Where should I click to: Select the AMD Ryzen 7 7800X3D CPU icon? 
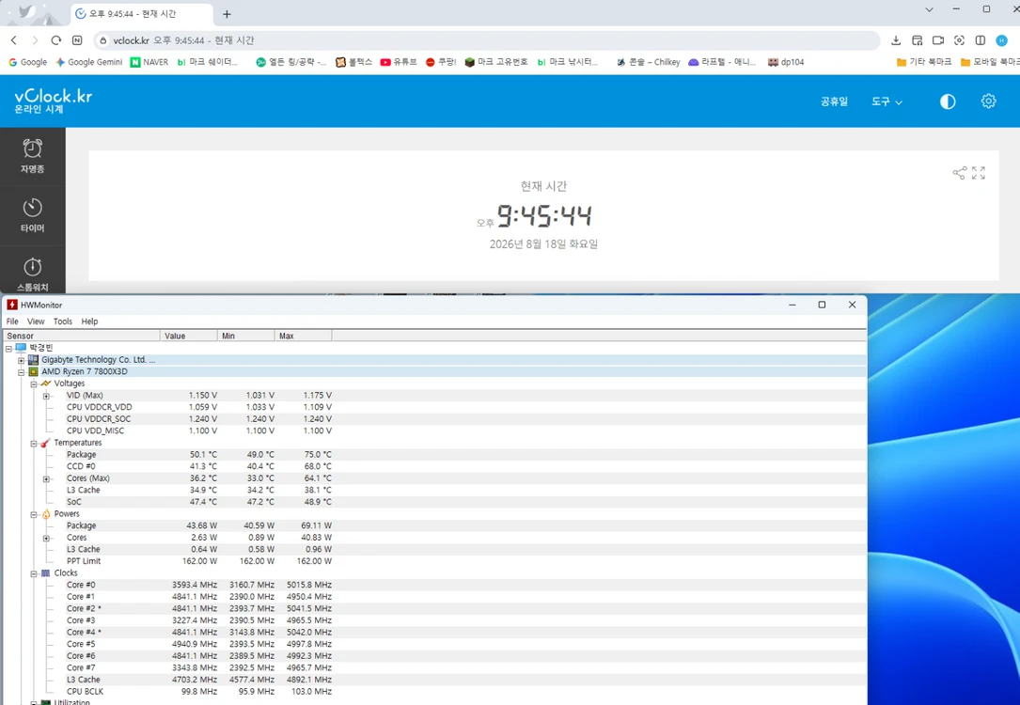[33, 371]
